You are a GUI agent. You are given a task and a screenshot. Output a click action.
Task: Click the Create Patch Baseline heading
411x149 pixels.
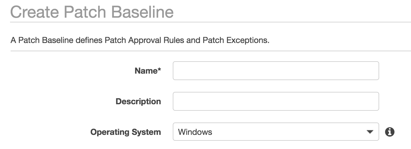(x=92, y=12)
